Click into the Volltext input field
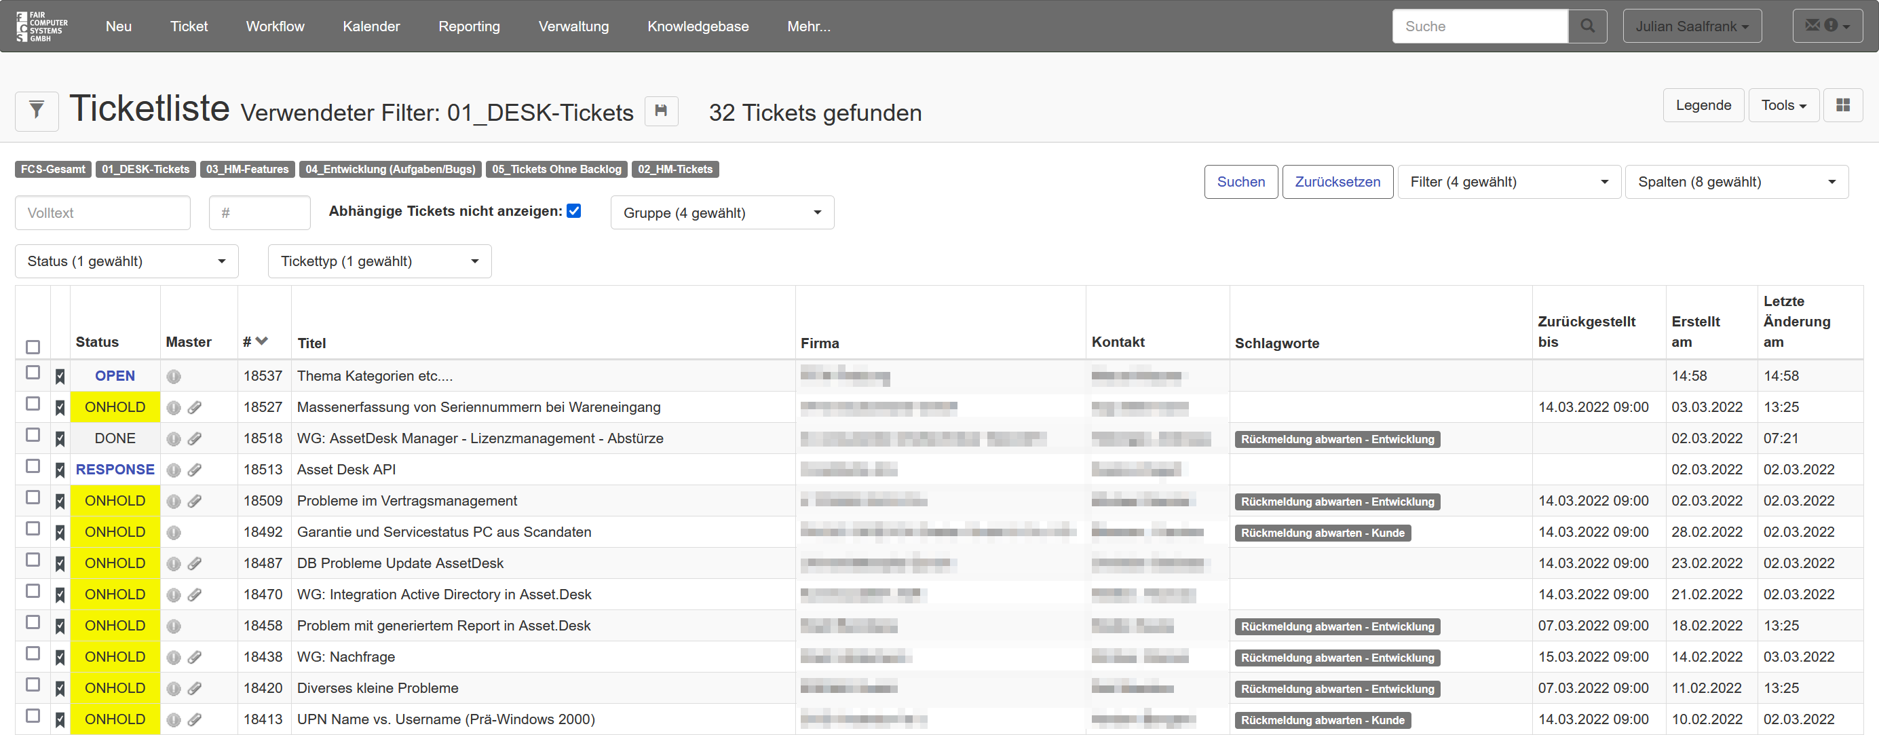Viewport: 1879px width, 735px height. pyautogui.click(x=102, y=213)
